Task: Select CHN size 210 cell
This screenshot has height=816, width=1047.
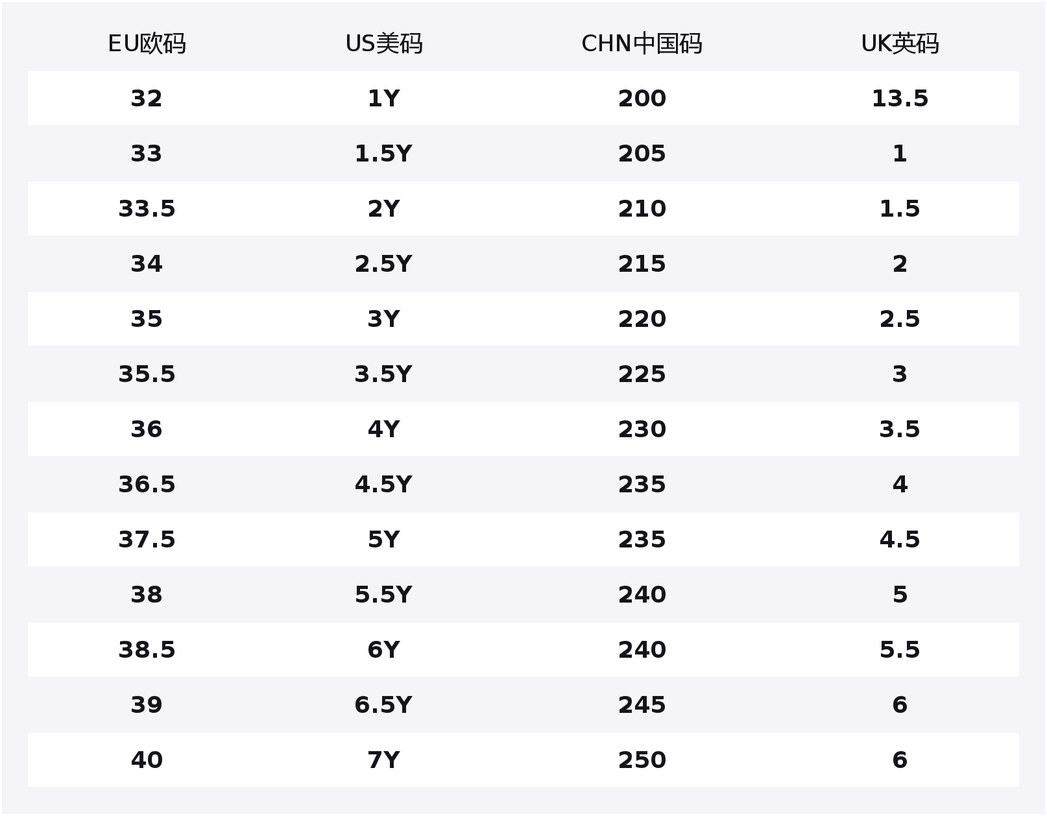Action: [x=642, y=209]
